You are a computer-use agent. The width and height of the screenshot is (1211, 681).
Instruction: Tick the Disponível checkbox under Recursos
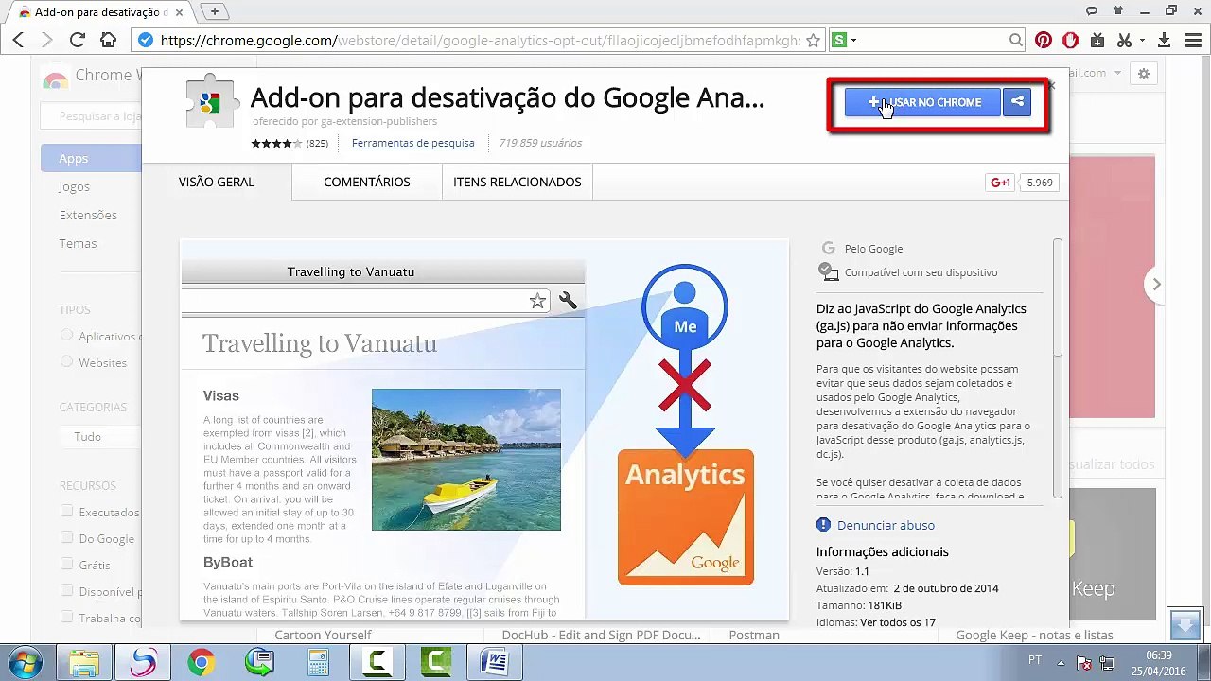point(66,590)
